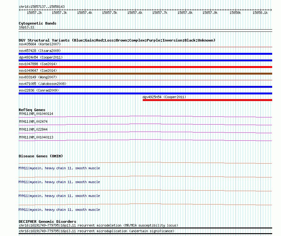
Task: Click the 15858.1k ruler tick label
Action: 260,13
